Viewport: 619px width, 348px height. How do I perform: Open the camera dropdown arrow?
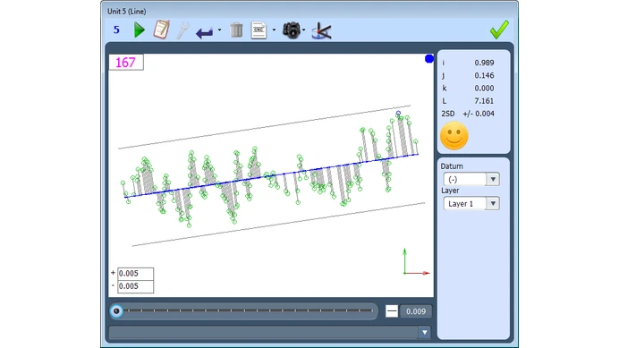click(x=303, y=30)
